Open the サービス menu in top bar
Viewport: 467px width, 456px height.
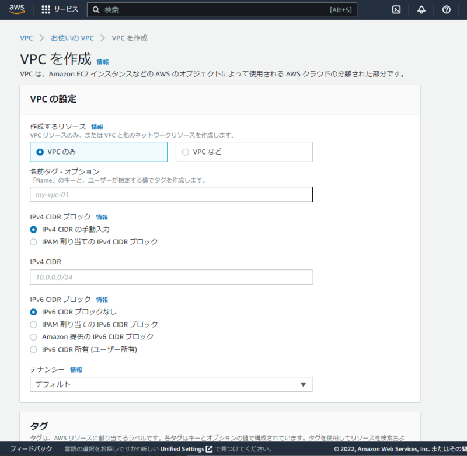66,9
